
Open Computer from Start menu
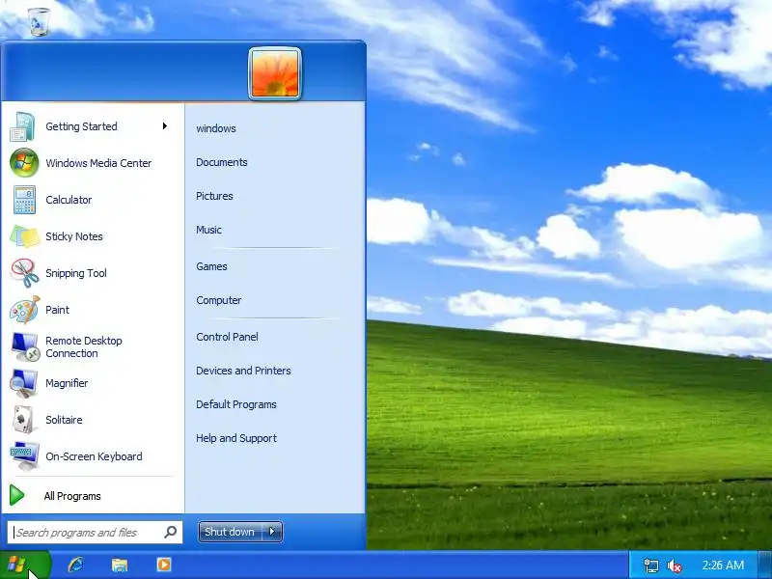tap(219, 300)
